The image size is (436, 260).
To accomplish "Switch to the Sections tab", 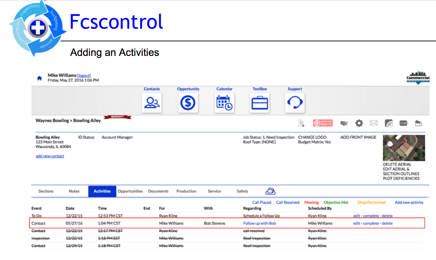I will 46,191.
